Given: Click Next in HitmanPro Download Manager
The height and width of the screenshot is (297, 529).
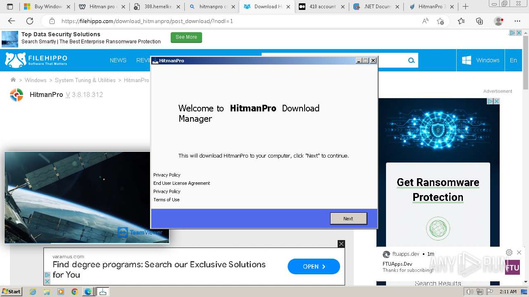Looking at the screenshot, I should coord(348,219).
